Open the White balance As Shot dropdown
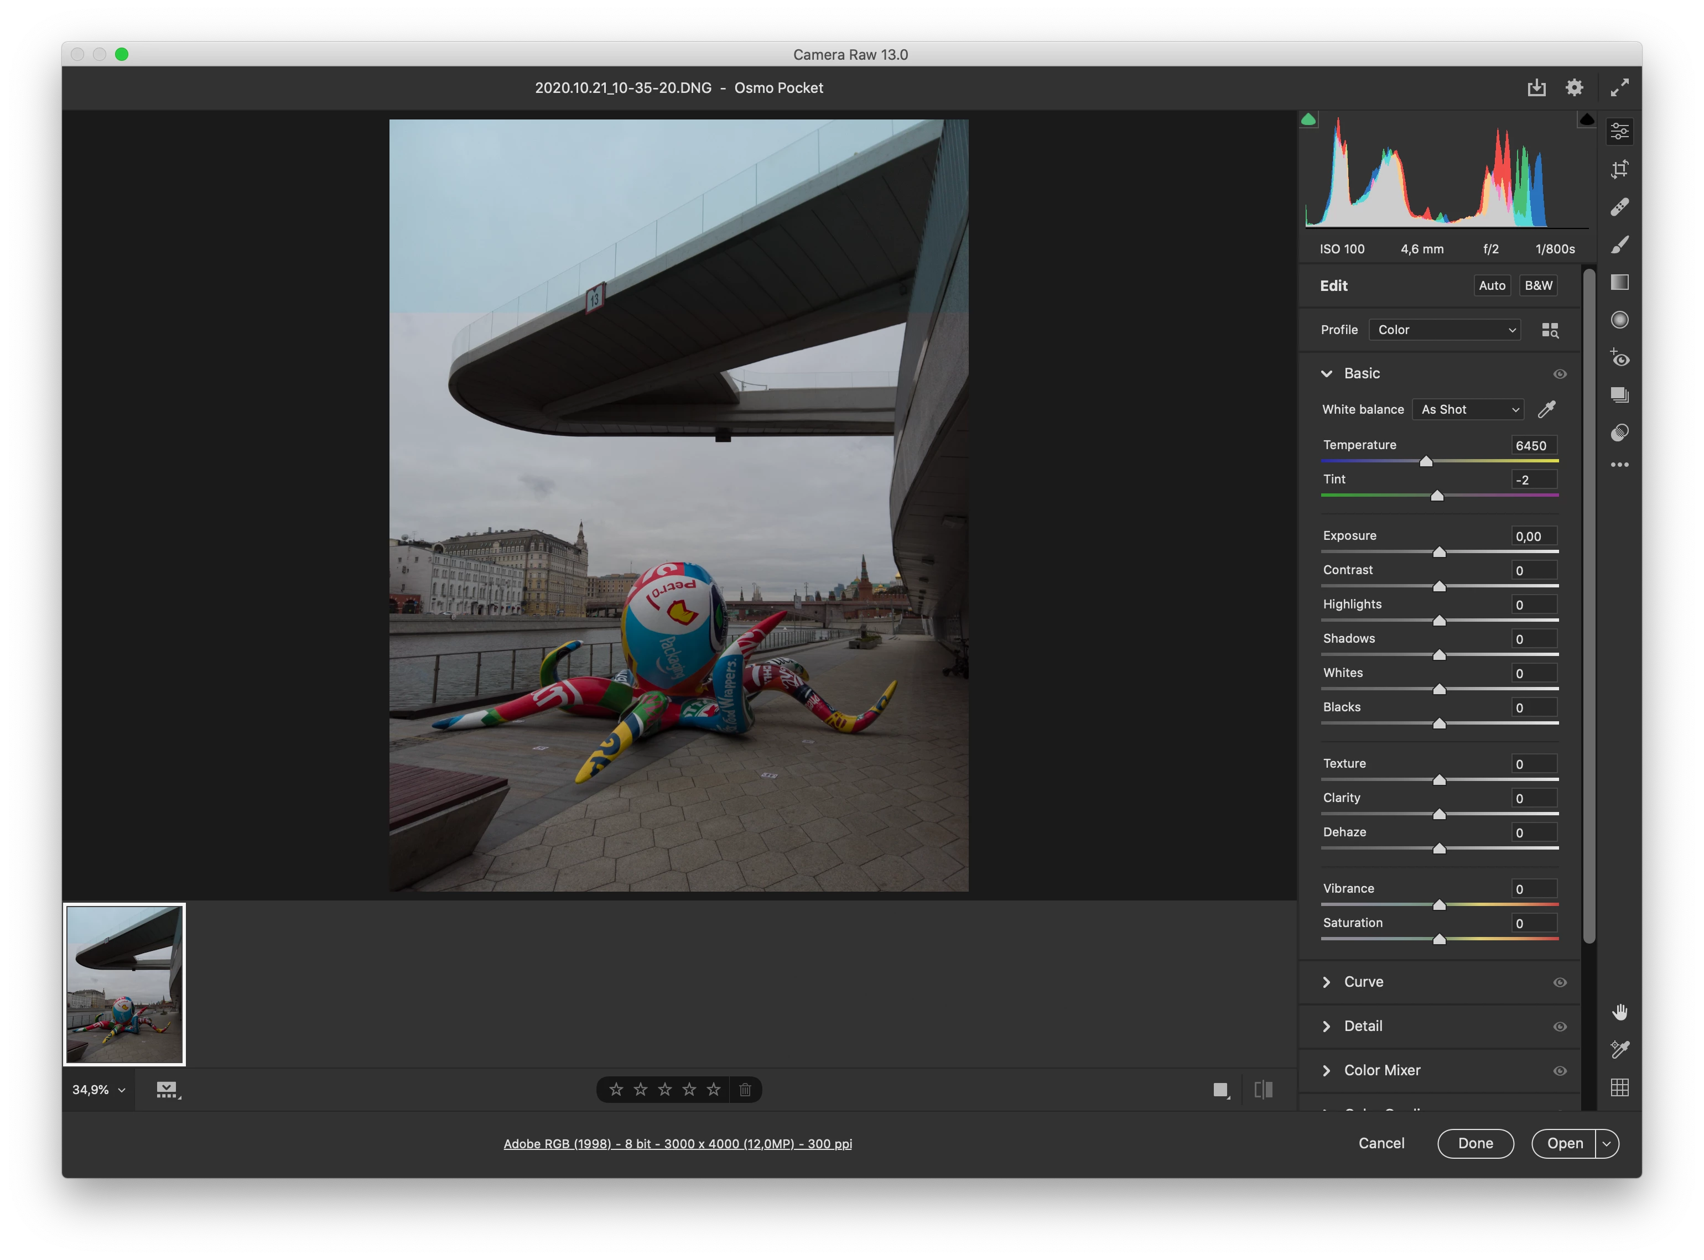This screenshot has height=1260, width=1704. click(1468, 409)
